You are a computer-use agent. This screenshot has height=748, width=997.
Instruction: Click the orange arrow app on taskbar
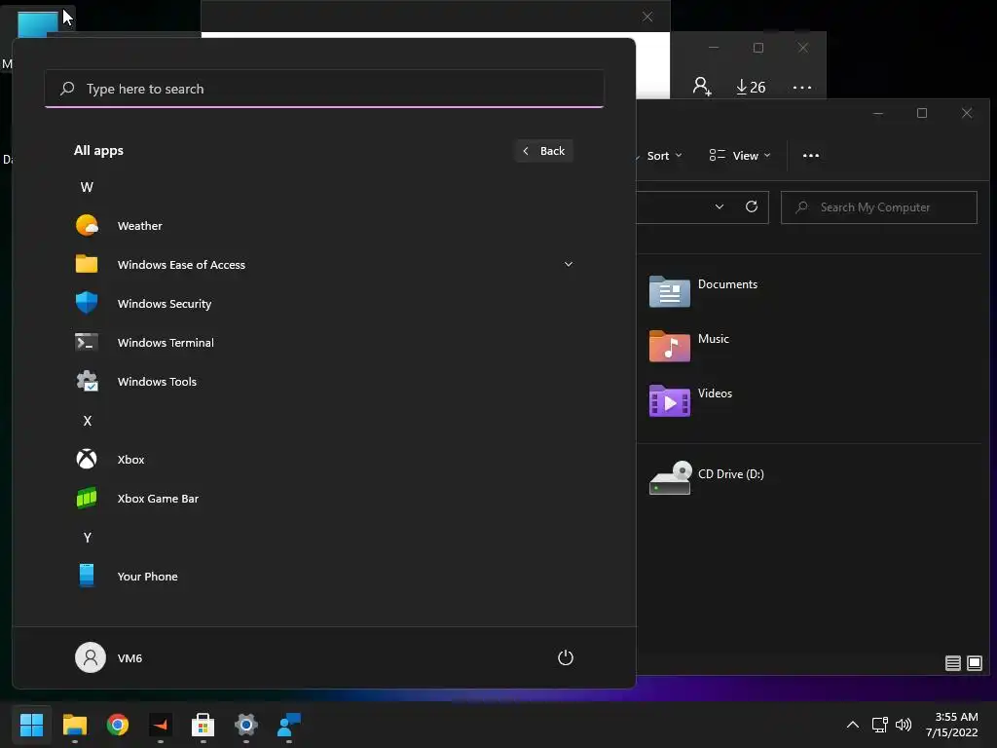161,725
